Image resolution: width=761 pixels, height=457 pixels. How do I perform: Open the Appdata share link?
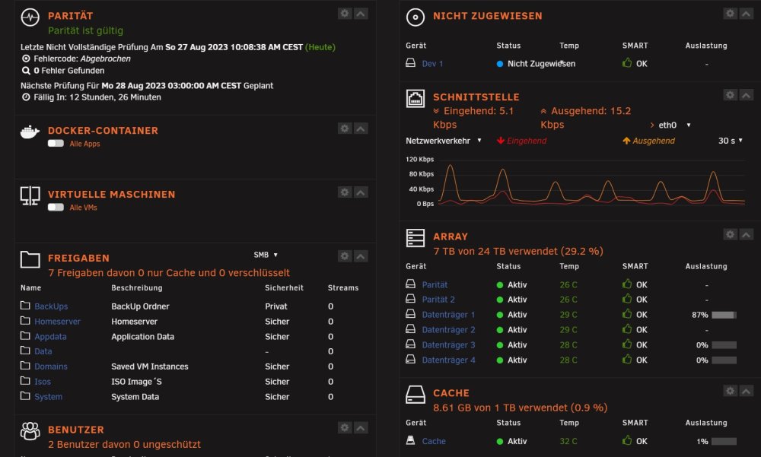pos(50,337)
